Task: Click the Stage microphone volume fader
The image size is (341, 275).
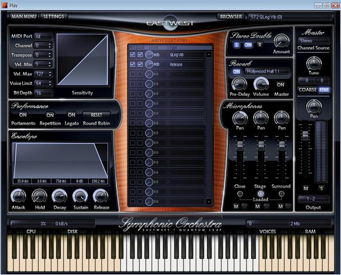Action: (261, 145)
